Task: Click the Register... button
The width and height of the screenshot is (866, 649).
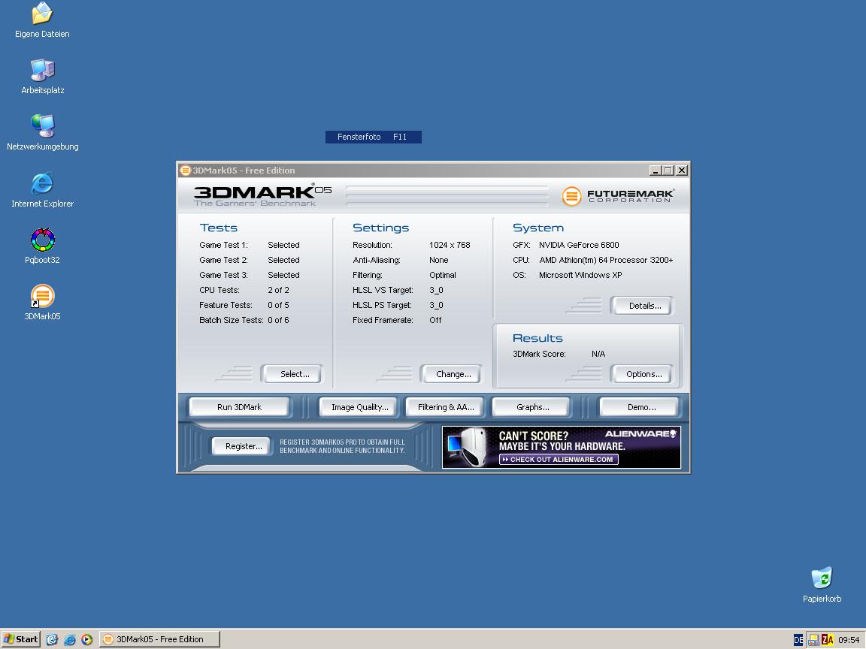Action: click(x=242, y=446)
